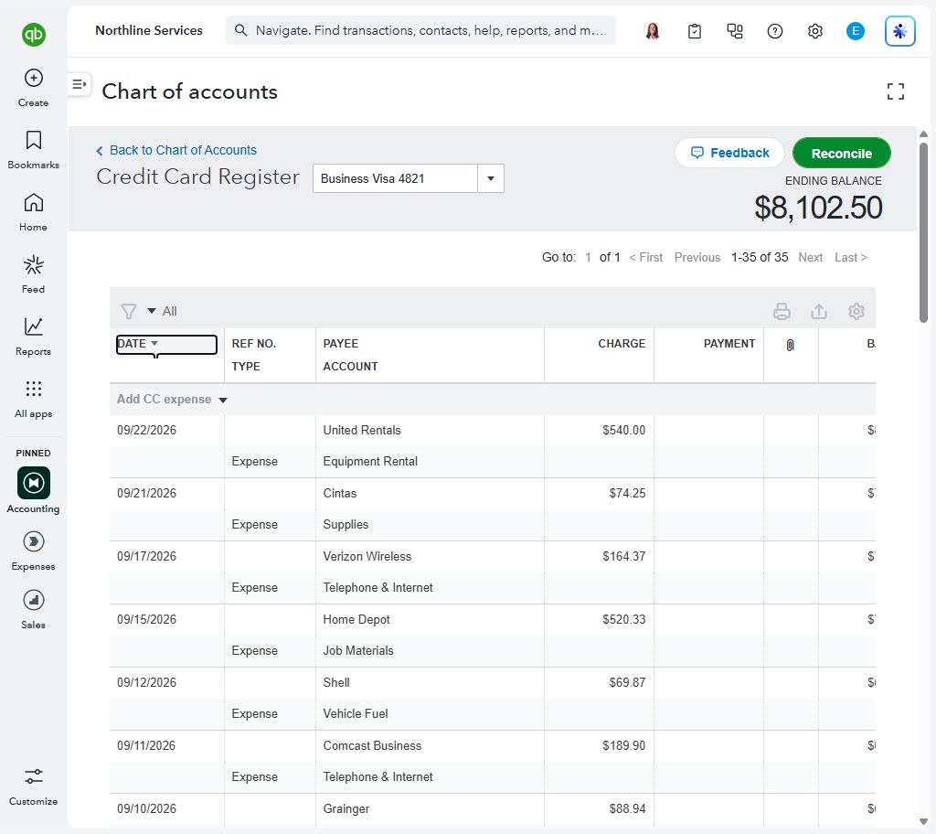The image size is (936, 834).
Task: Click PAYEE column header
Action: point(341,344)
